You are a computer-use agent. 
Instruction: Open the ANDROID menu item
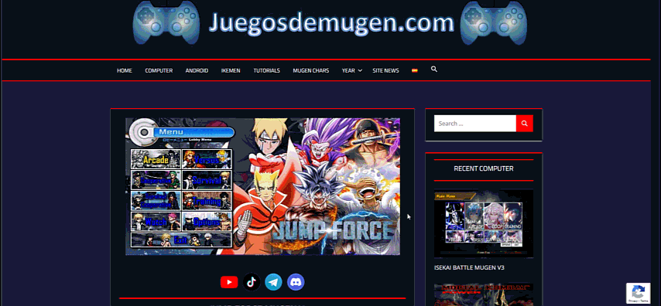[x=197, y=71]
